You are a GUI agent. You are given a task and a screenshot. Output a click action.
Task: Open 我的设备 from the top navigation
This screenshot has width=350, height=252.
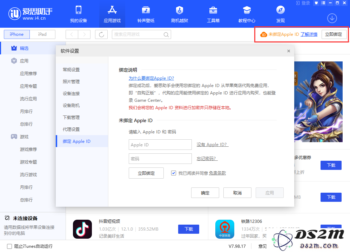tap(79, 14)
